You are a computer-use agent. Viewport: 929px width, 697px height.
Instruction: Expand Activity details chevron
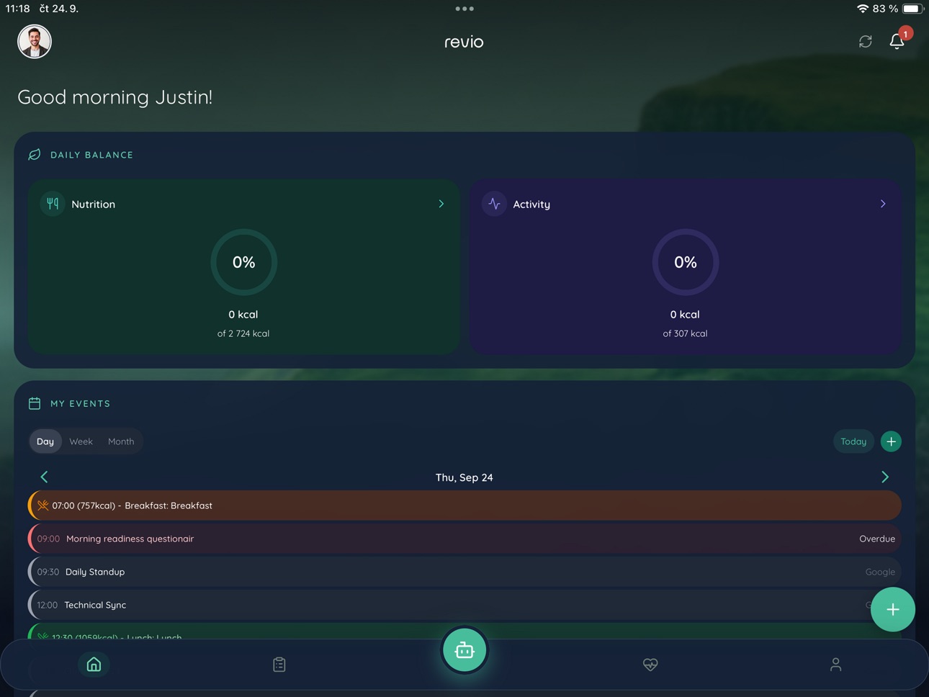(x=883, y=204)
